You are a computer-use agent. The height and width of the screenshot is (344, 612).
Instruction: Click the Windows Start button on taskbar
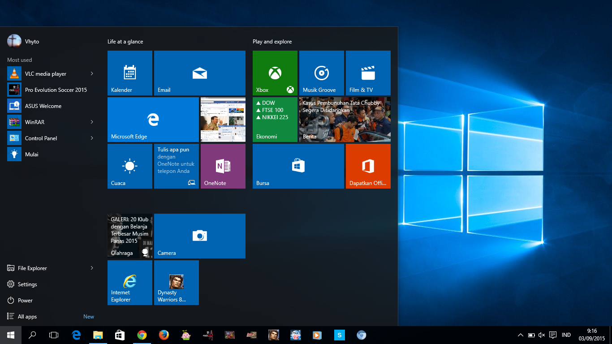[11, 335]
